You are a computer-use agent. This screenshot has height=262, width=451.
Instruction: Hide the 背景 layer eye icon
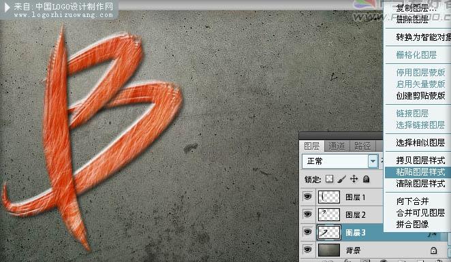(x=307, y=250)
